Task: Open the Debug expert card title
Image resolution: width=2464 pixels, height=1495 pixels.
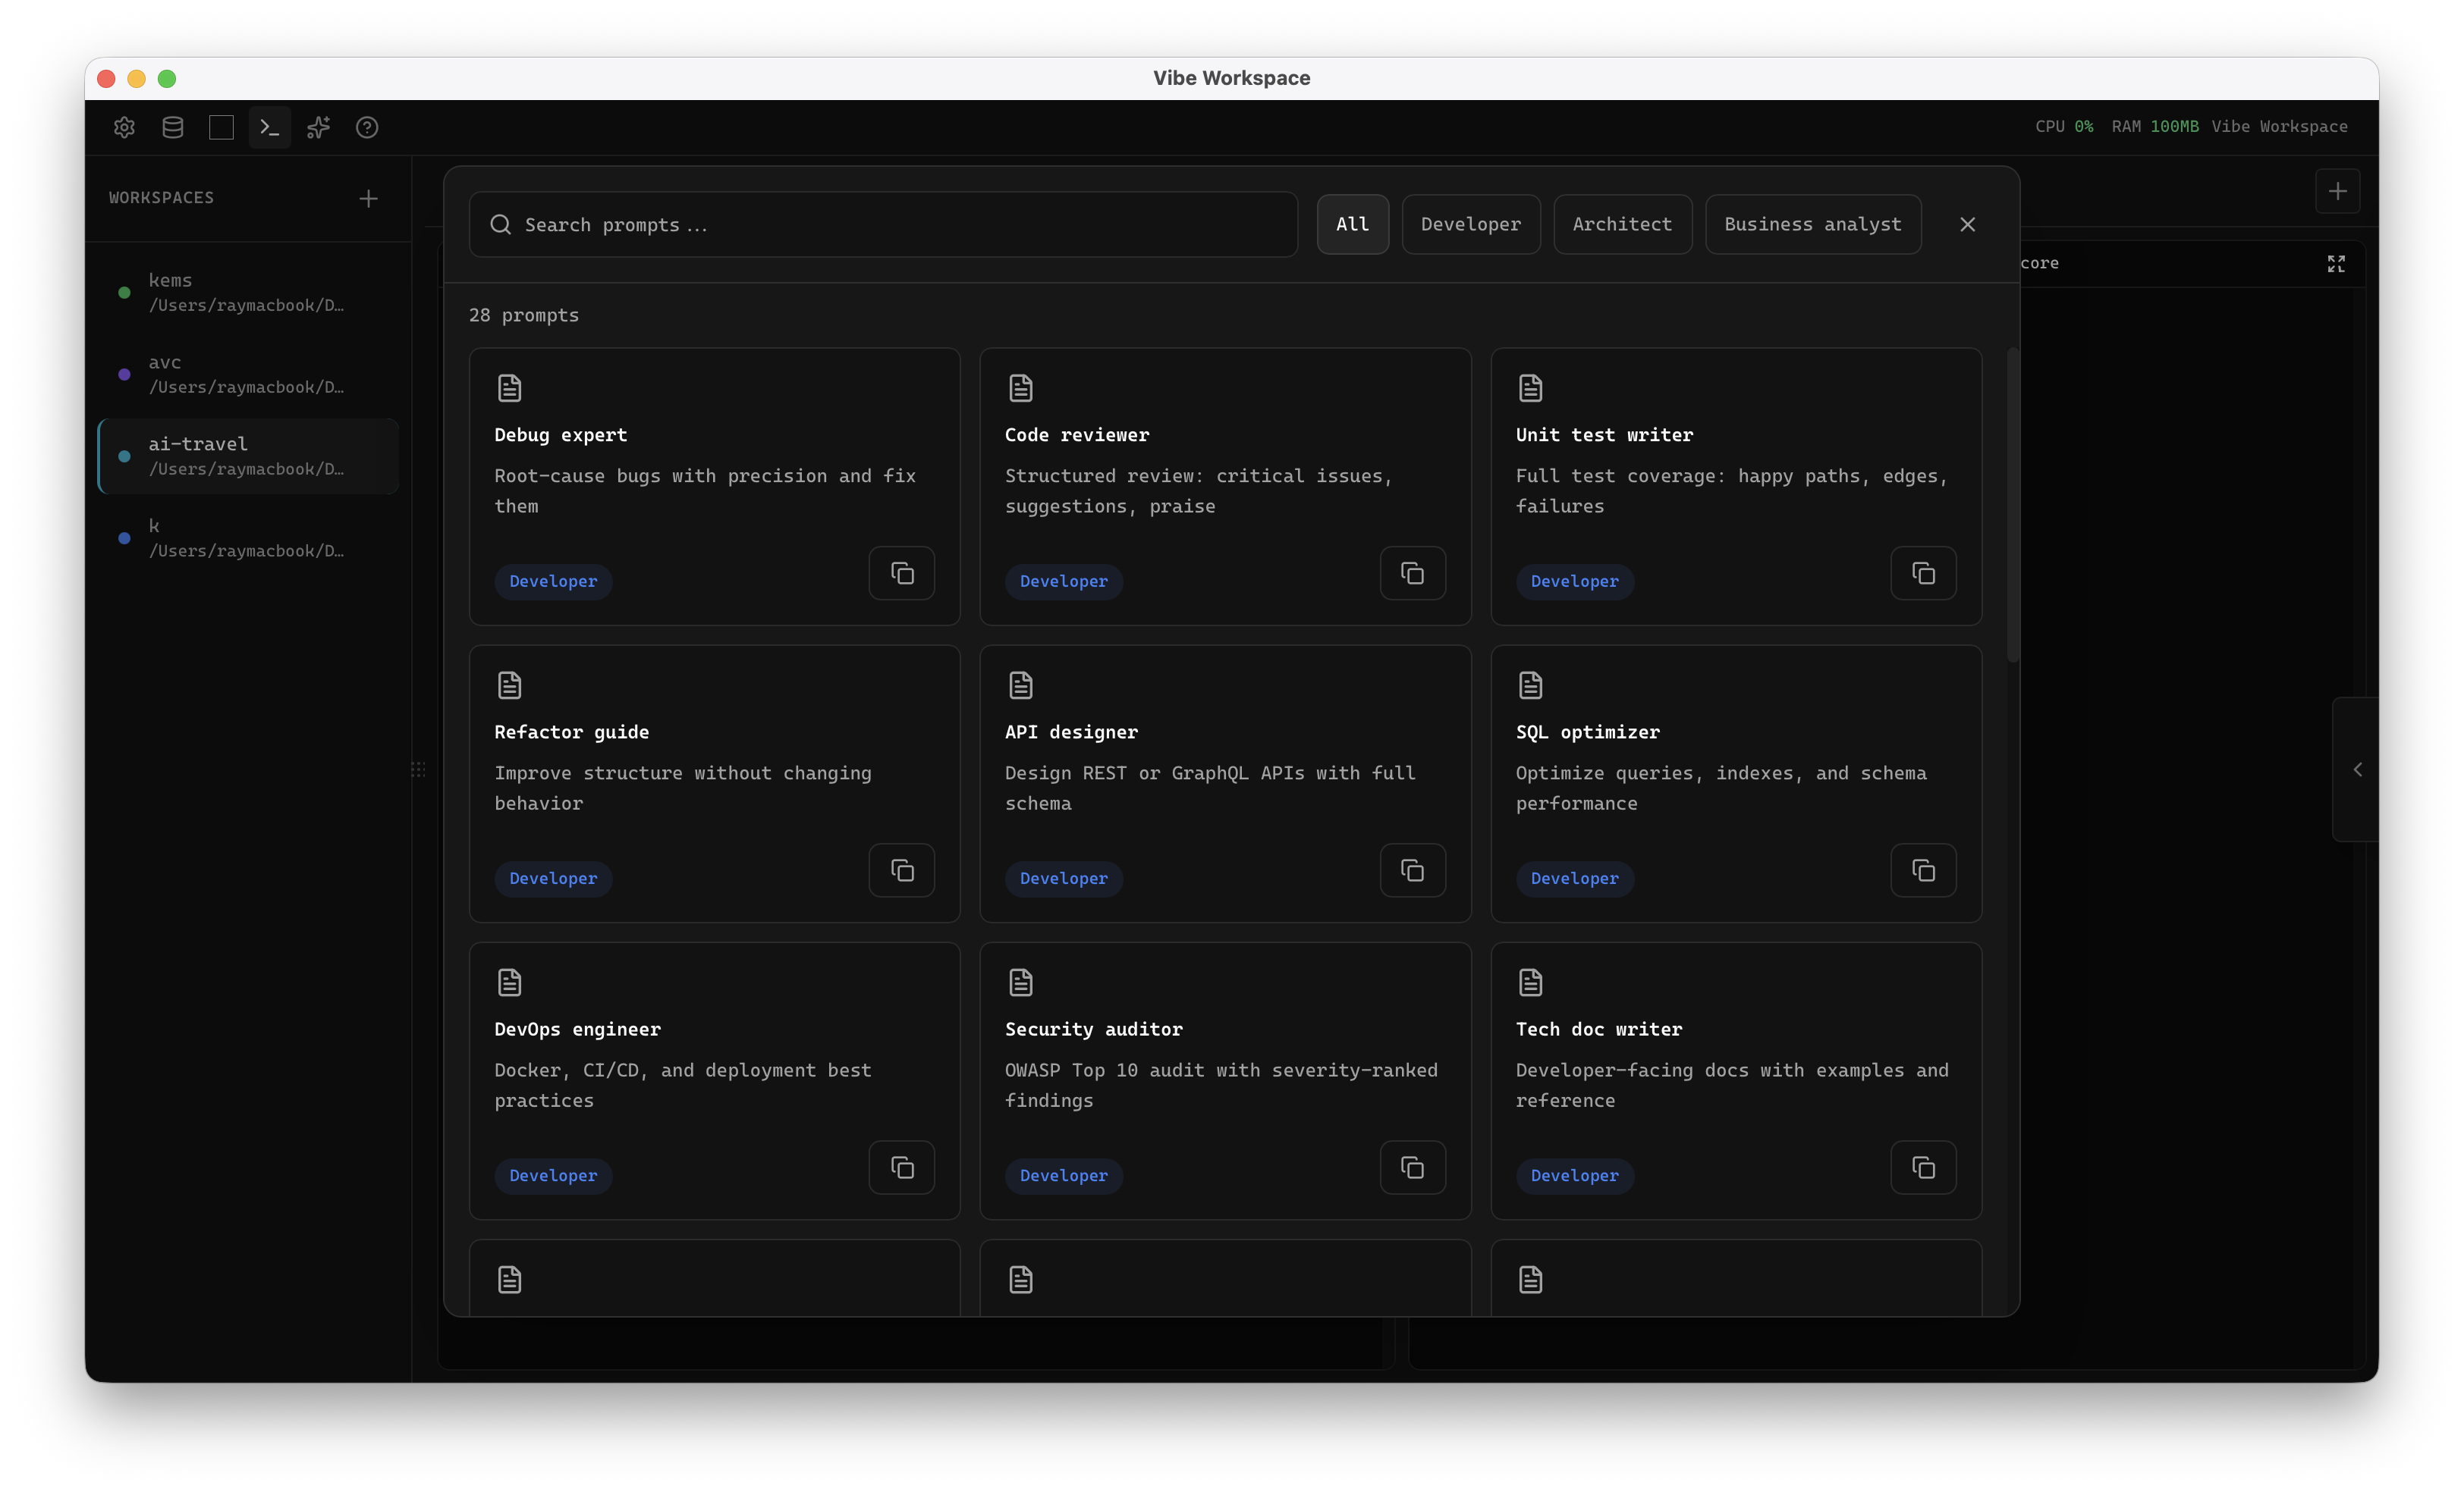Action: [560, 434]
